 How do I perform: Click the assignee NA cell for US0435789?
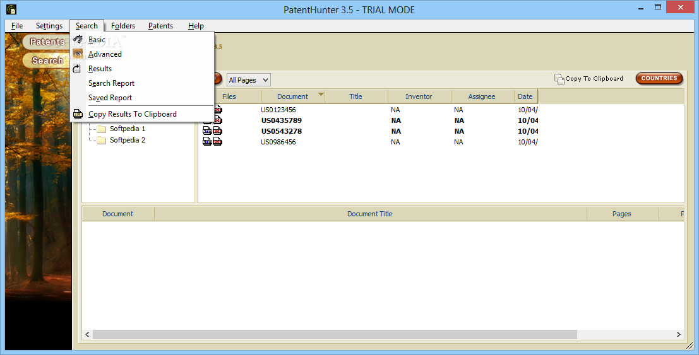(x=459, y=120)
